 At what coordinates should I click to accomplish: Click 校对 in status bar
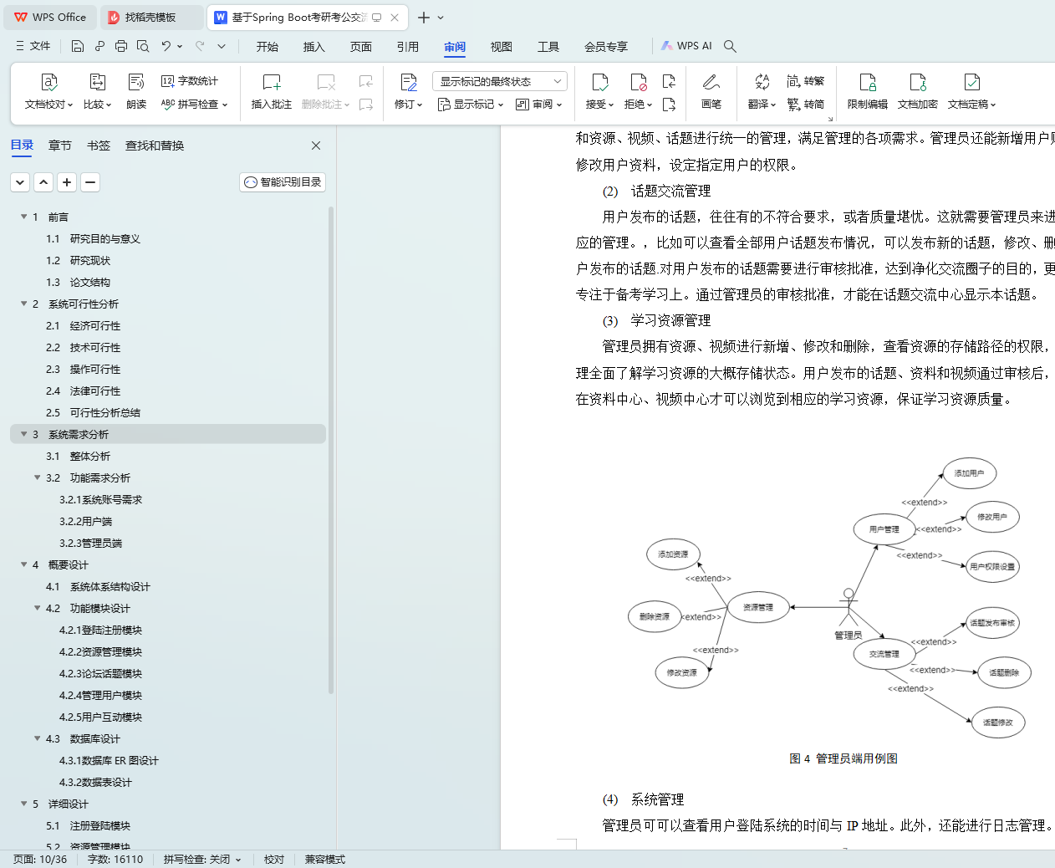274,859
